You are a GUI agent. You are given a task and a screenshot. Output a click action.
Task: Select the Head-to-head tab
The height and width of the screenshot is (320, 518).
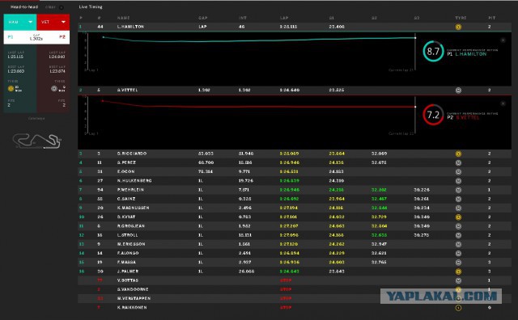(x=24, y=7)
